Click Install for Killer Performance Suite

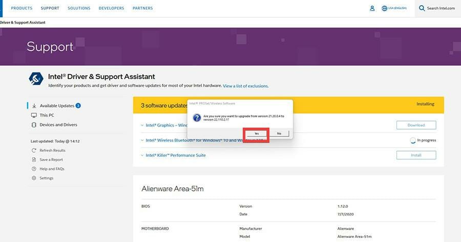pyautogui.click(x=416, y=155)
